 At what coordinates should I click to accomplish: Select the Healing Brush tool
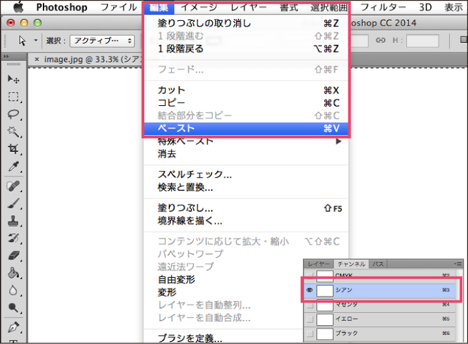pos(14,186)
